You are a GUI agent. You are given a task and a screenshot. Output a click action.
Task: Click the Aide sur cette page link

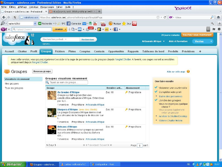click(176, 72)
